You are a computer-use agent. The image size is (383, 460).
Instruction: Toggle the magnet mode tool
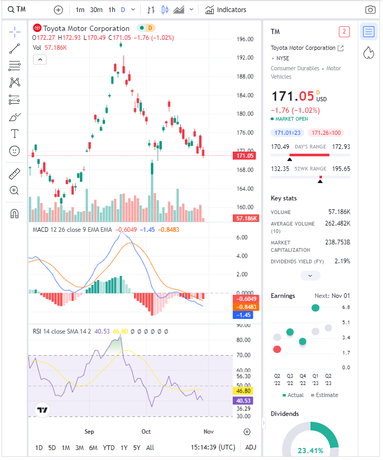pos(15,213)
